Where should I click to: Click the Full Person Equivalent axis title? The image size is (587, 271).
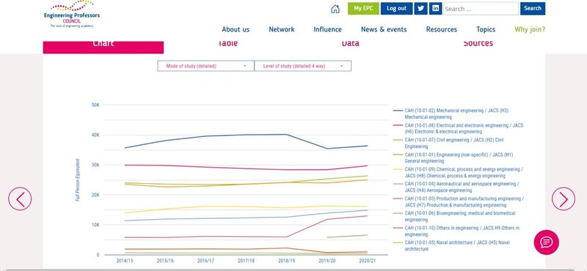[78, 179]
